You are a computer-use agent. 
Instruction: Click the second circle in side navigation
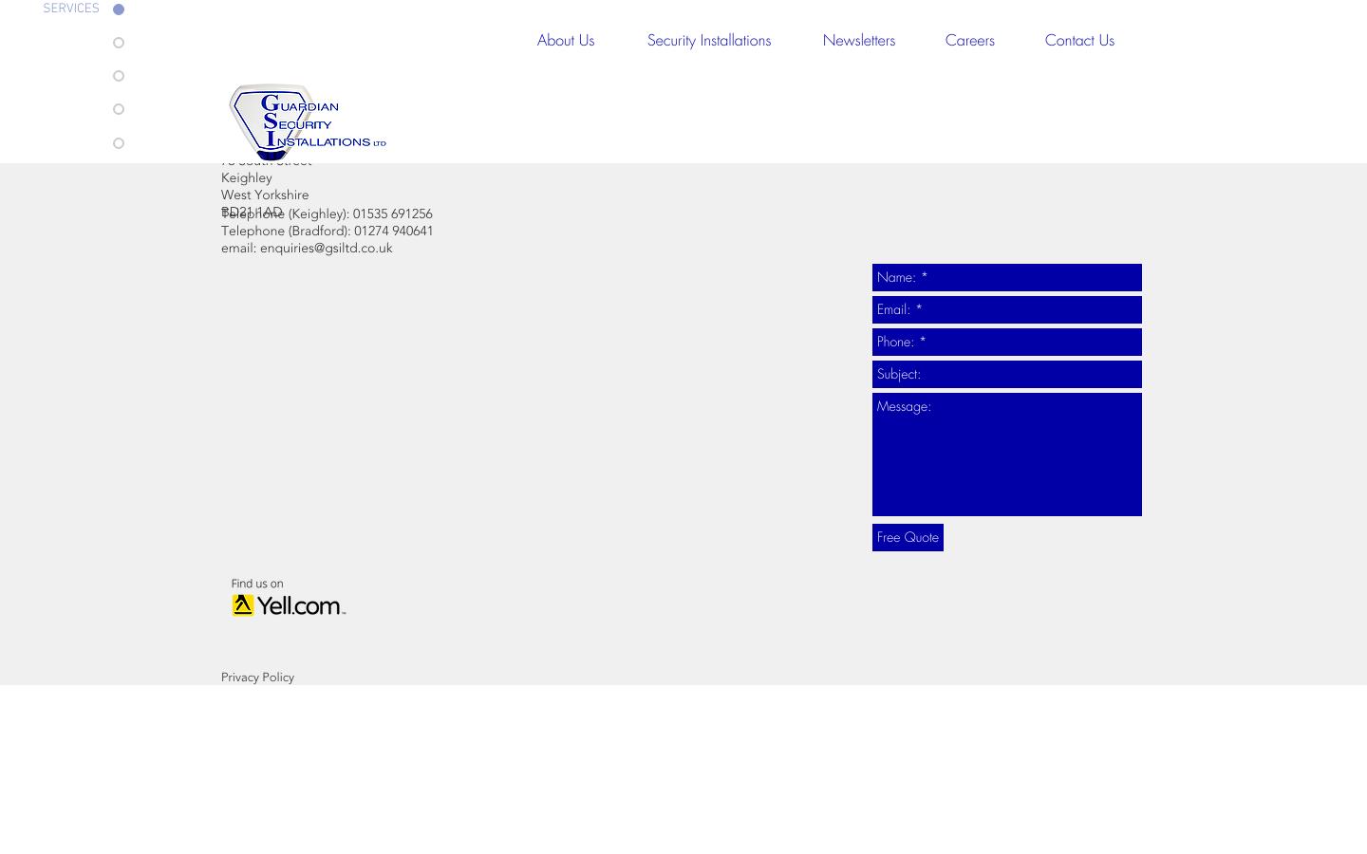[x=119, y=42]
